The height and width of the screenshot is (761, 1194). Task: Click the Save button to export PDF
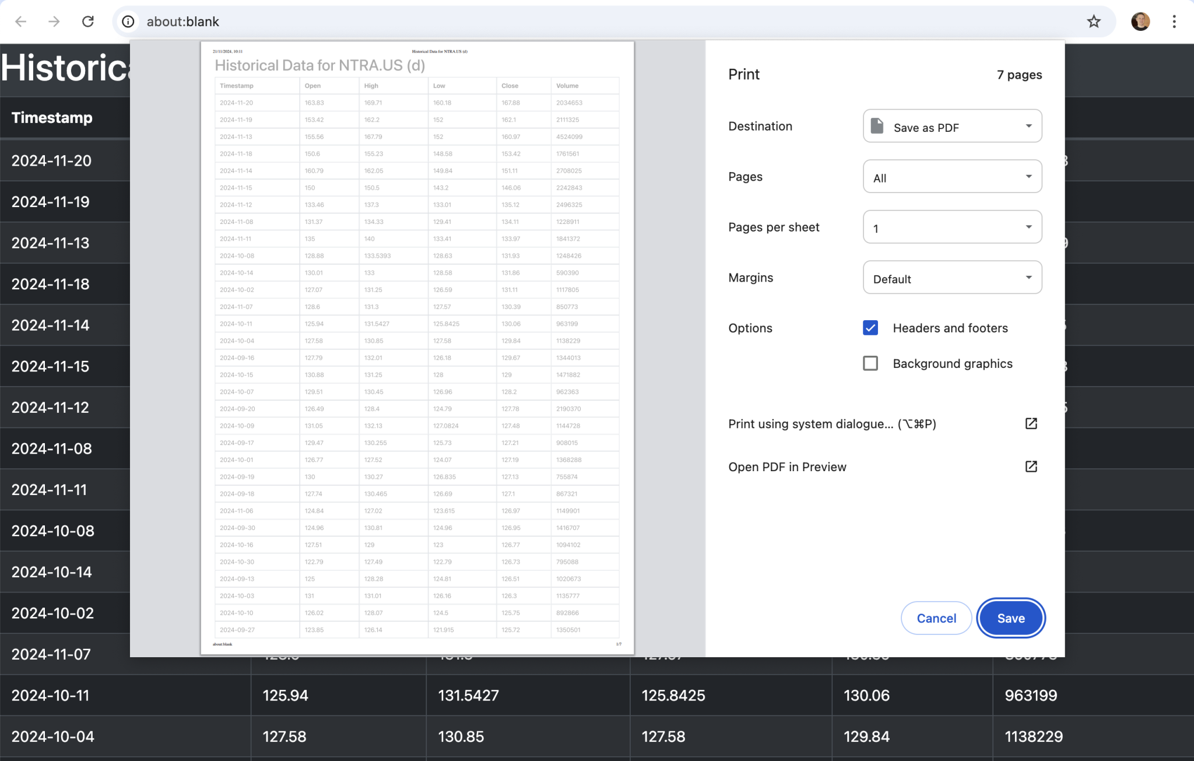tap(1012, 618)
